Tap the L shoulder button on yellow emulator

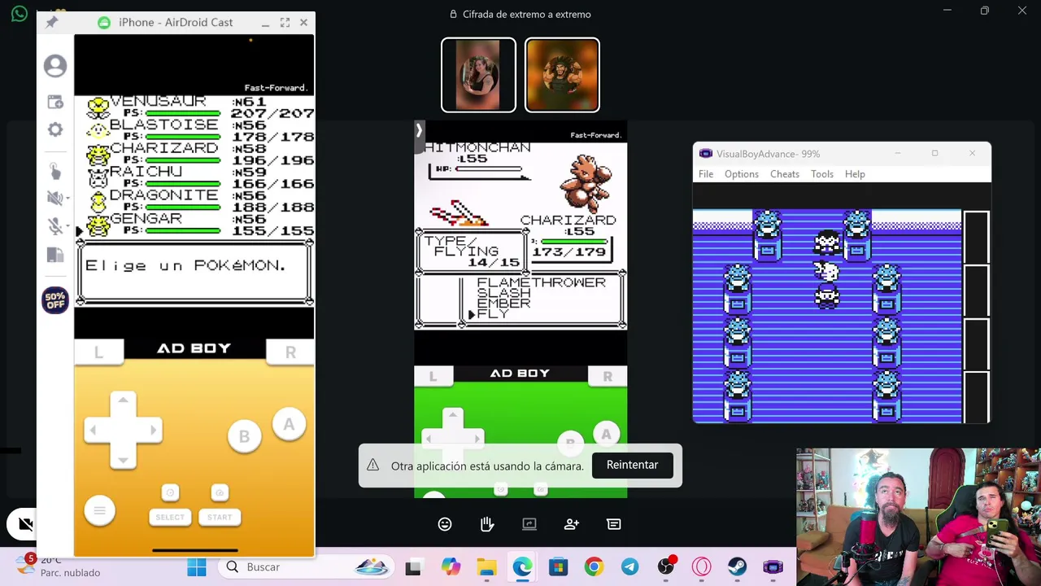click(x=98, y=352)
